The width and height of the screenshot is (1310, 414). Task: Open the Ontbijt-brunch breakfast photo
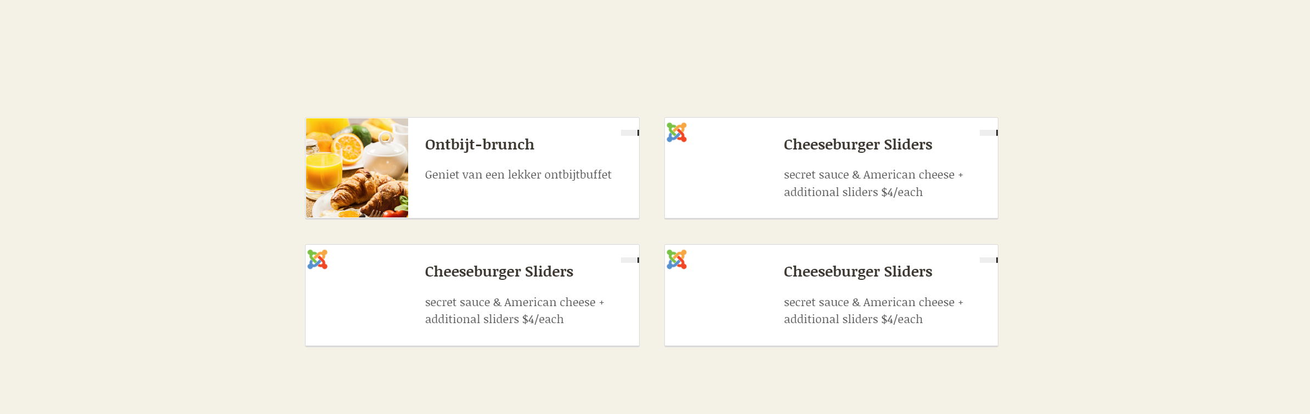pyautogui.click(x=357, y=168)
